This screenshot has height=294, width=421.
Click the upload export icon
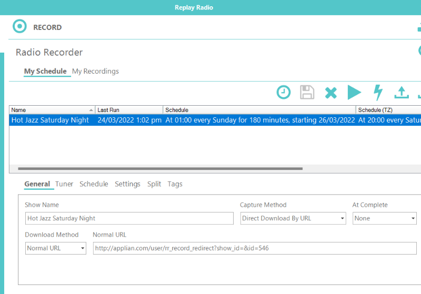(402, 92)
